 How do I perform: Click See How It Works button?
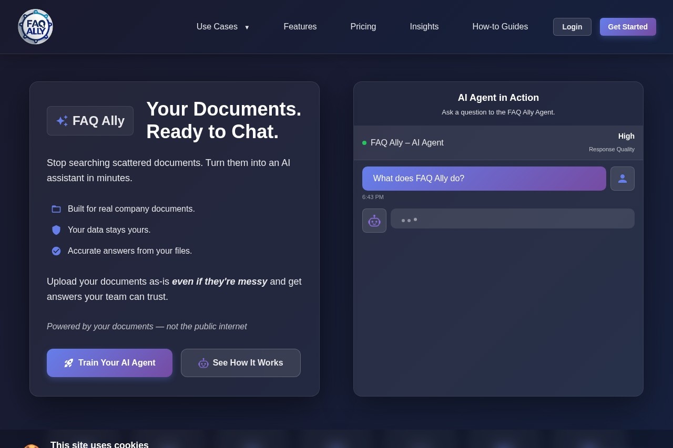click(240, 363)
